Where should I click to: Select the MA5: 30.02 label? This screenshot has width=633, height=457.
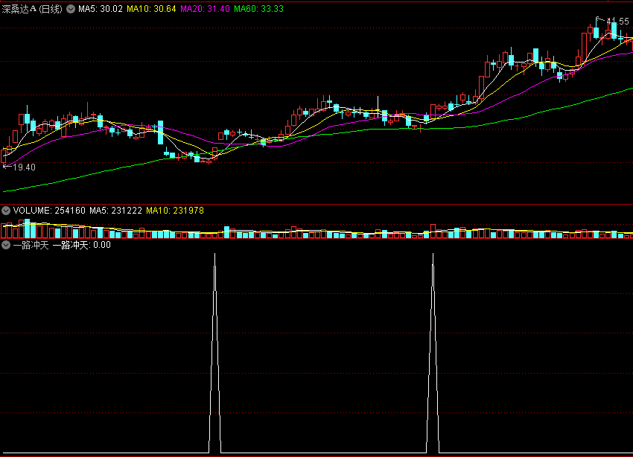[x=100, y=9]
